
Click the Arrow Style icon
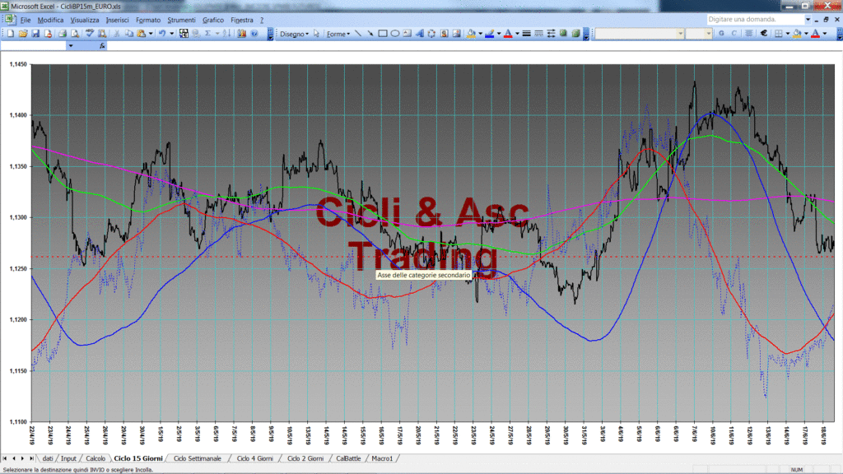click(552, 34)
